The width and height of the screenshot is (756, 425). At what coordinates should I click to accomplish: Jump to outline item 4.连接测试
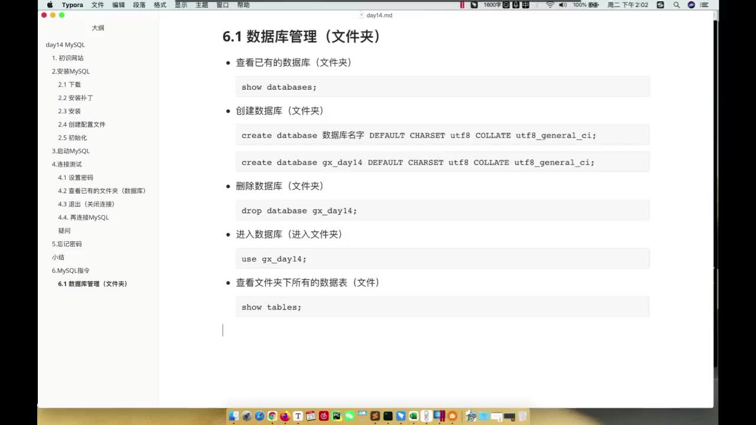(x=67, y=164)
